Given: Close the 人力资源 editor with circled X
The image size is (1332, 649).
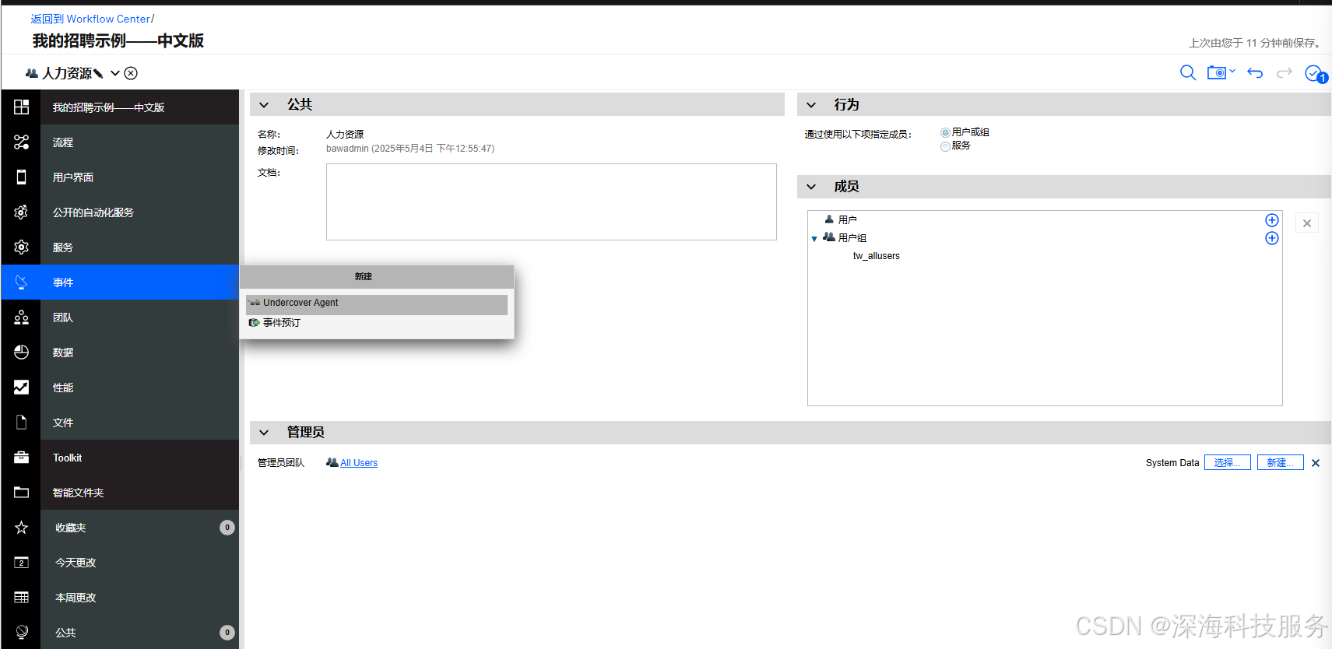Looking at the screenshot, I should [x=131, y=73].
